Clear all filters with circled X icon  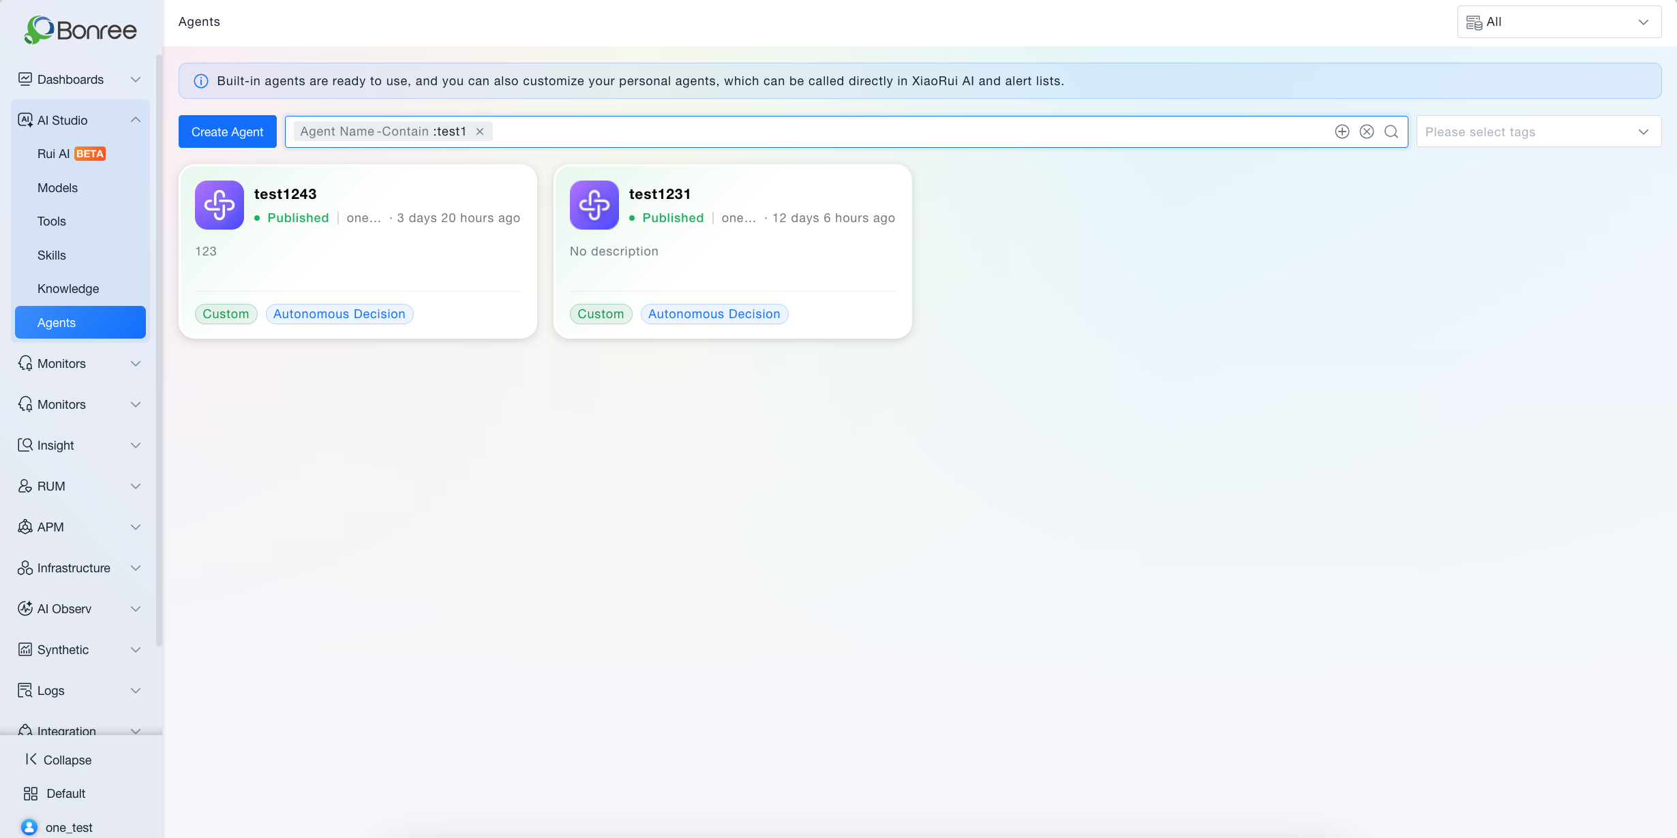[1367, 131]
